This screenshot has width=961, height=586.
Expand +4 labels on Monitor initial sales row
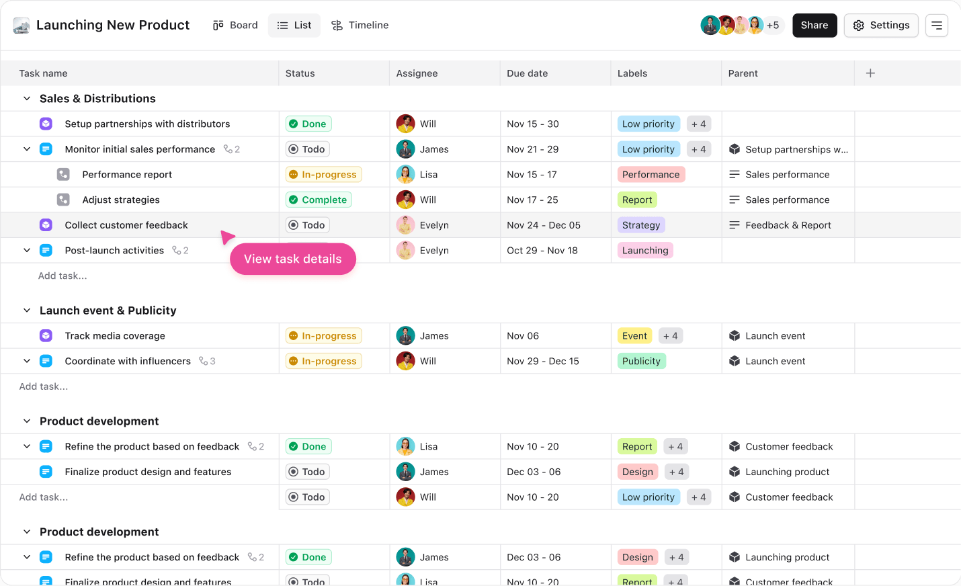point(698,149)
